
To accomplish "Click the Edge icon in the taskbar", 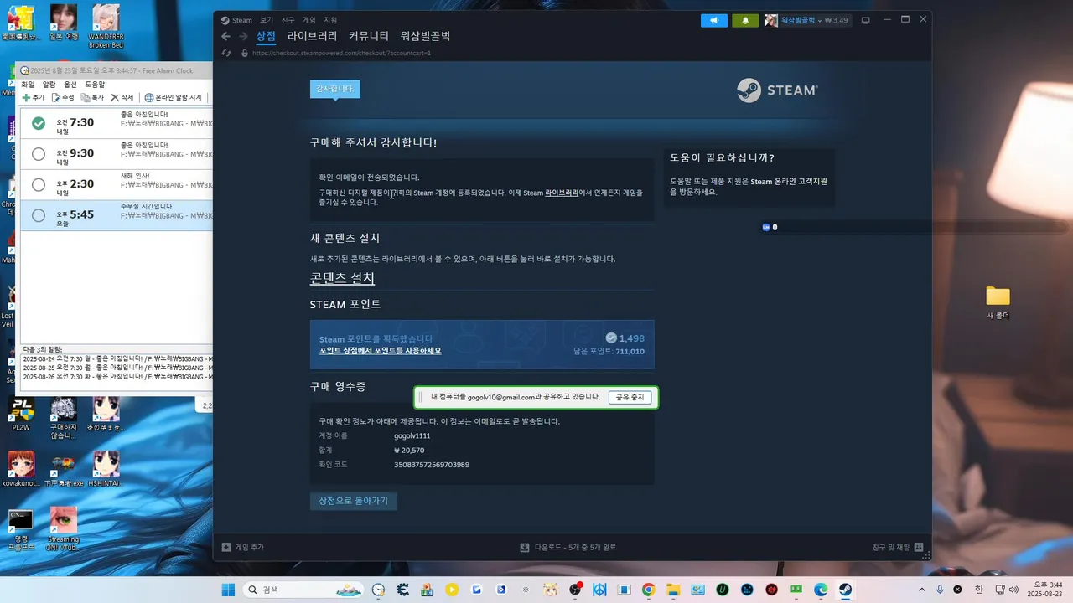I will (x=821, y=590).
